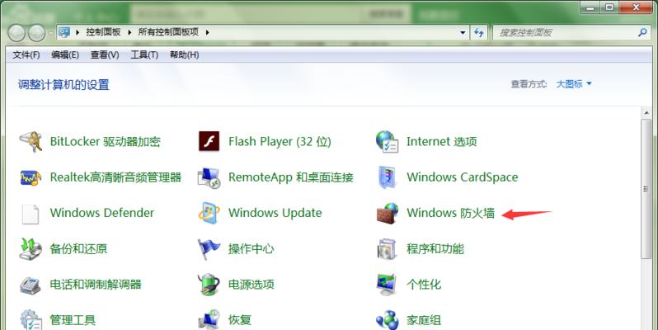Go back with the Back arrow button

(x=16, y=33)
